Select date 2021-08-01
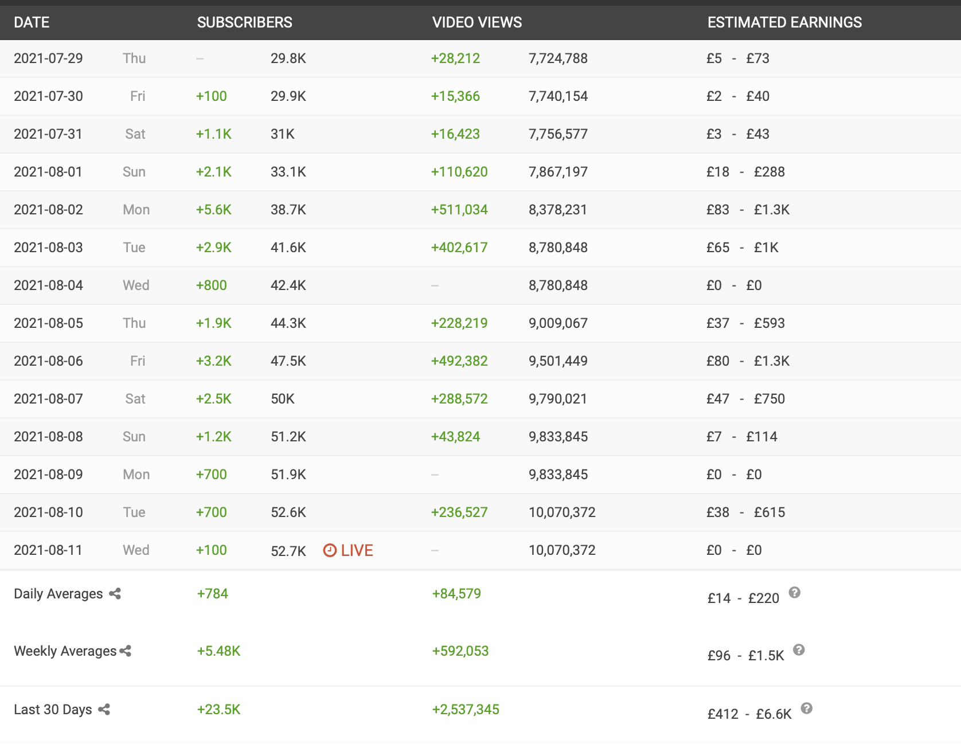The image size is (961, 744). [48, 172]
